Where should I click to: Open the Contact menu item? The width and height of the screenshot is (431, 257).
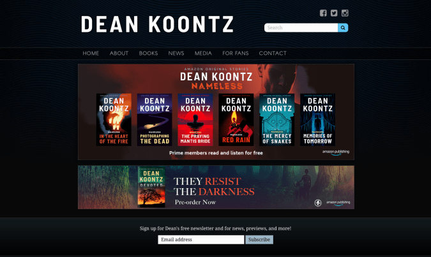(273, 54)
